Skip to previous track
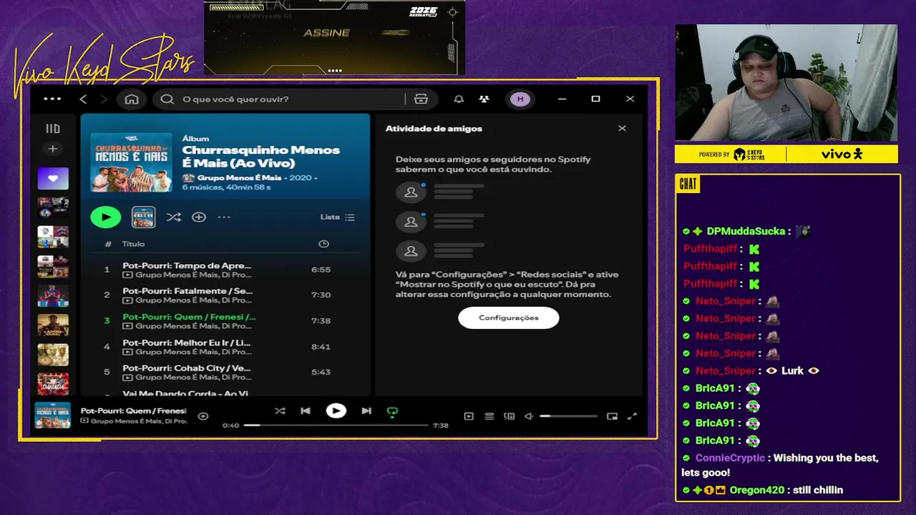 click(306, 411)
